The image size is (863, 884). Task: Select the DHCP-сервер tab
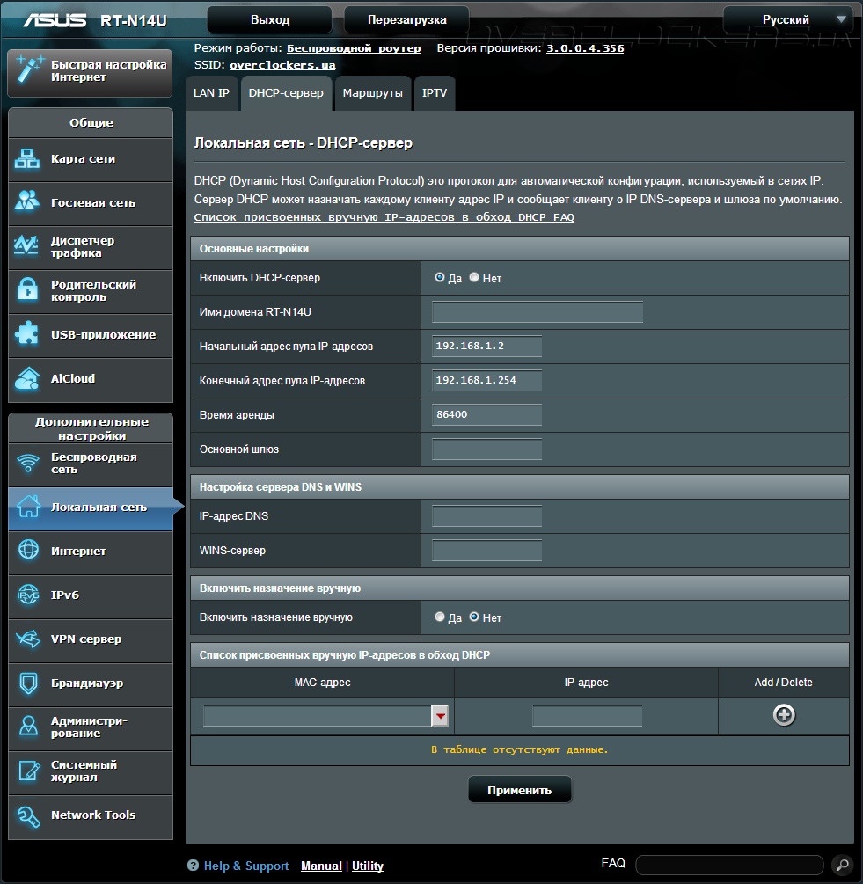pyautogui.click(x=287, y=93)
